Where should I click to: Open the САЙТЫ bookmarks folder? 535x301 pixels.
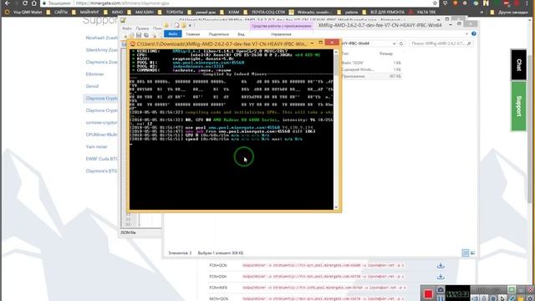(58, 12)
